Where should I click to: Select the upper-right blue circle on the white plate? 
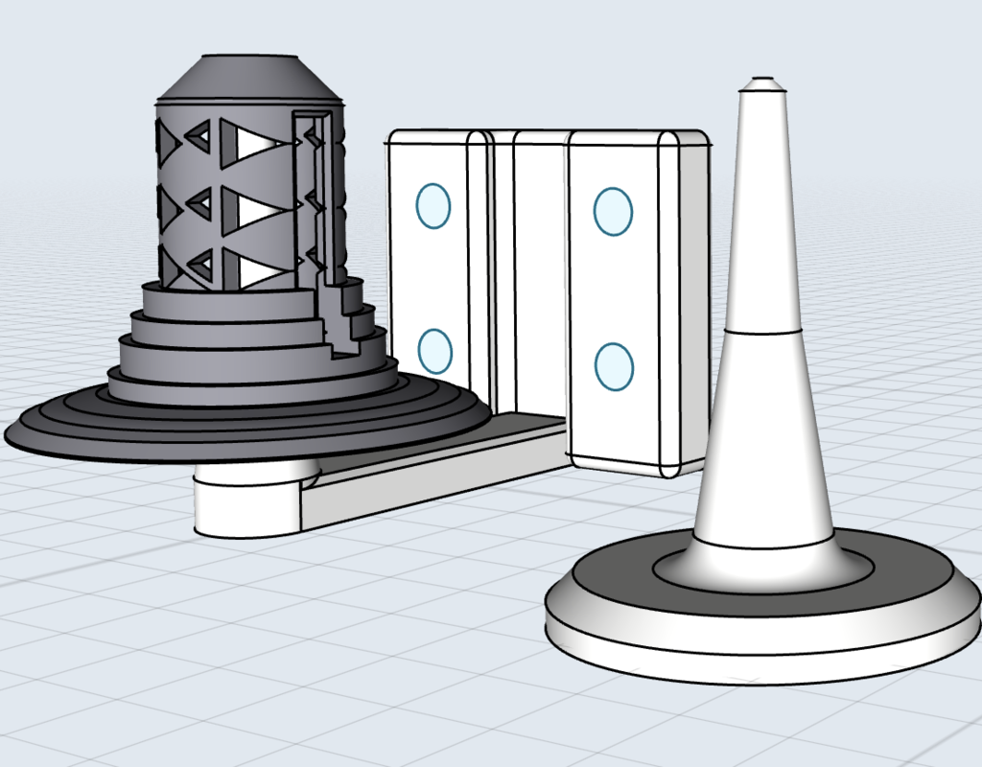tap(613, 211)
